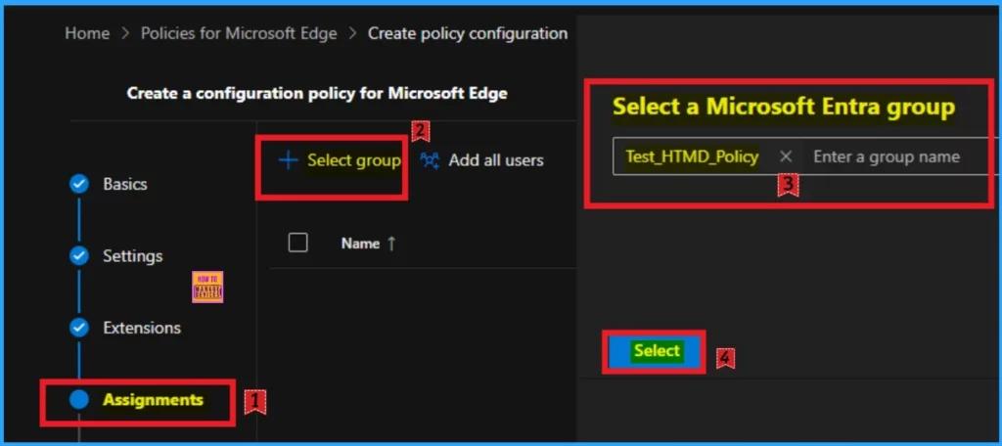Image resolution: width=1002 pixels, height=446 pixels.
Task: Click the plus icon beside Select group
Action: 289,160
